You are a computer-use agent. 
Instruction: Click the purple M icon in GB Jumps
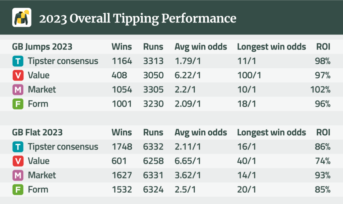pyautogui.click(x=18, y=90)
